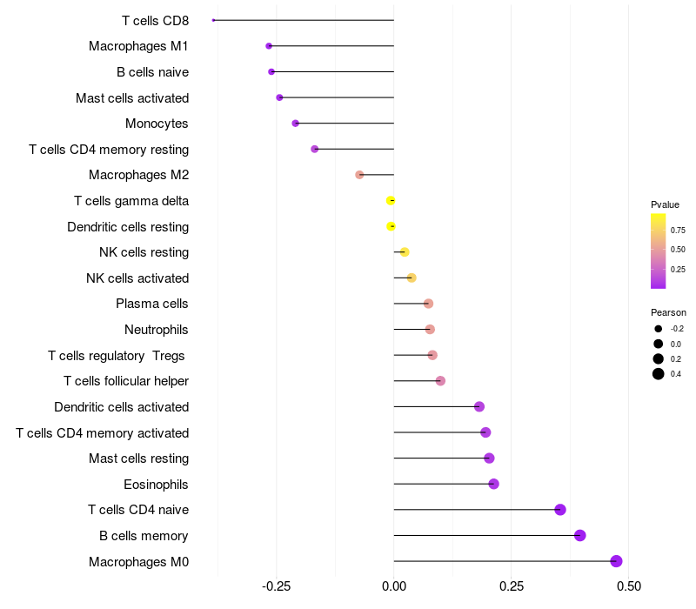Click the T cells CD8 data point
Viewport: 696px width, 609px height.
pyautogui.click(x=213, y=20)
